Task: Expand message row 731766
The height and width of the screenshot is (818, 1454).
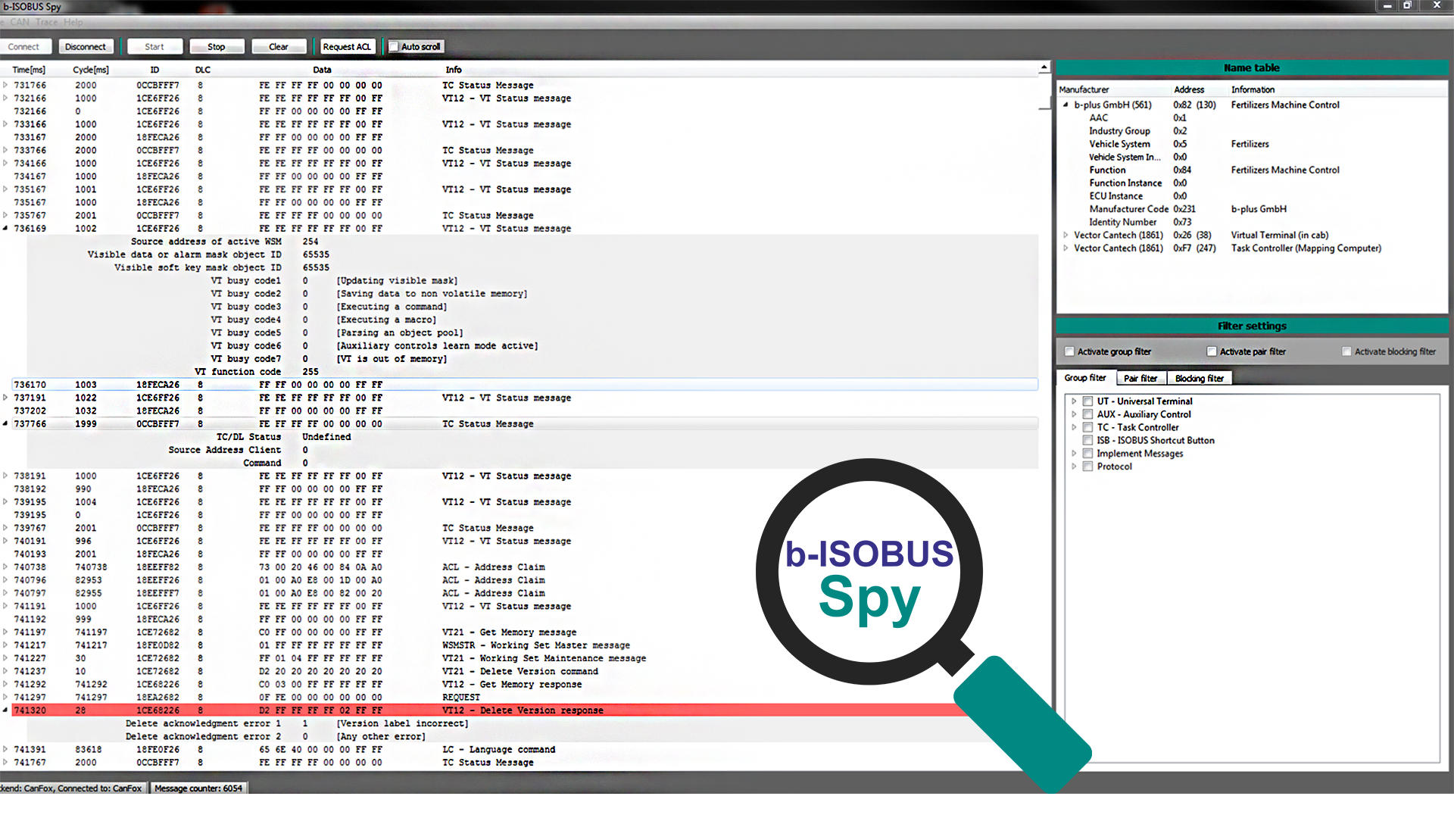Action: tap(5, 86)
